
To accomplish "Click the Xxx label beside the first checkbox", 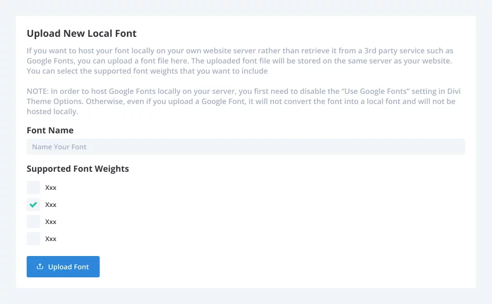I will point(51,188).
